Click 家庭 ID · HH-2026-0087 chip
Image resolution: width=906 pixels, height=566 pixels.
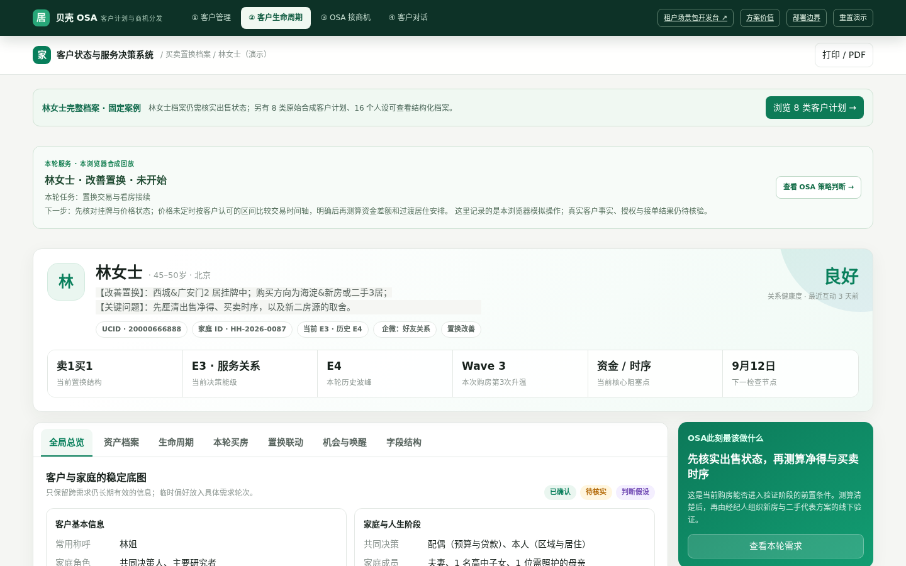[x=242, y=329]
